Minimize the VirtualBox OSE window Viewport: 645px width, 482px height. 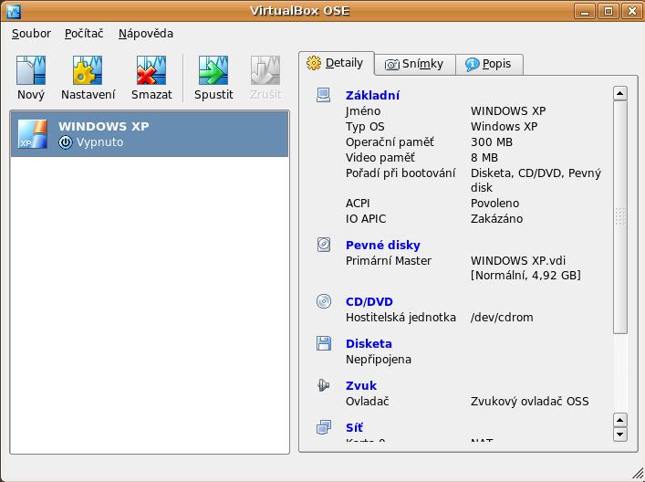tap(585, 11)
